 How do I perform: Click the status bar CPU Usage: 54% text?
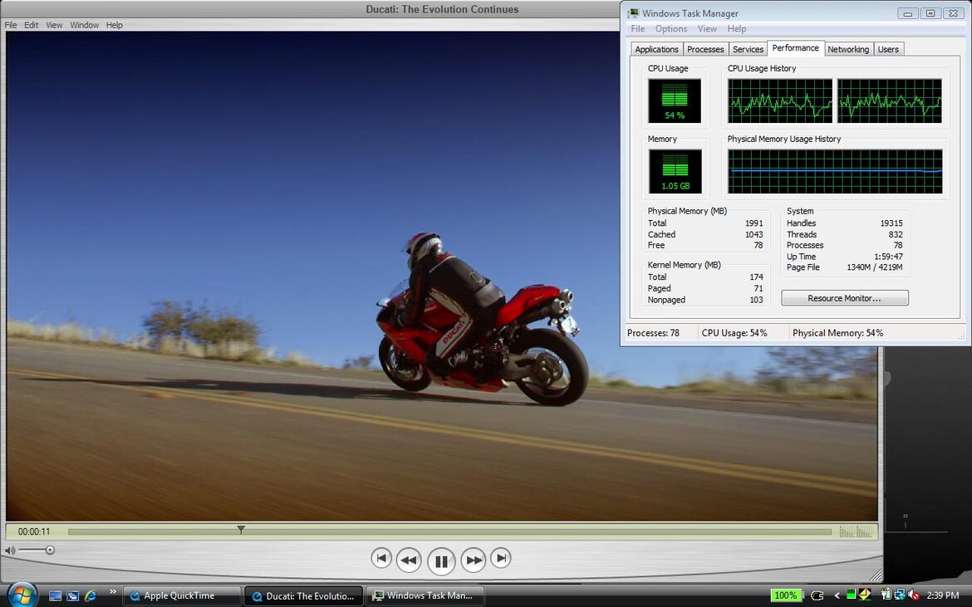click(x=734, y=333)
